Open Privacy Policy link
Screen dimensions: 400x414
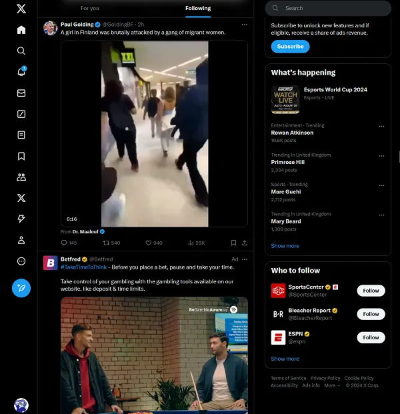(325, 378)
